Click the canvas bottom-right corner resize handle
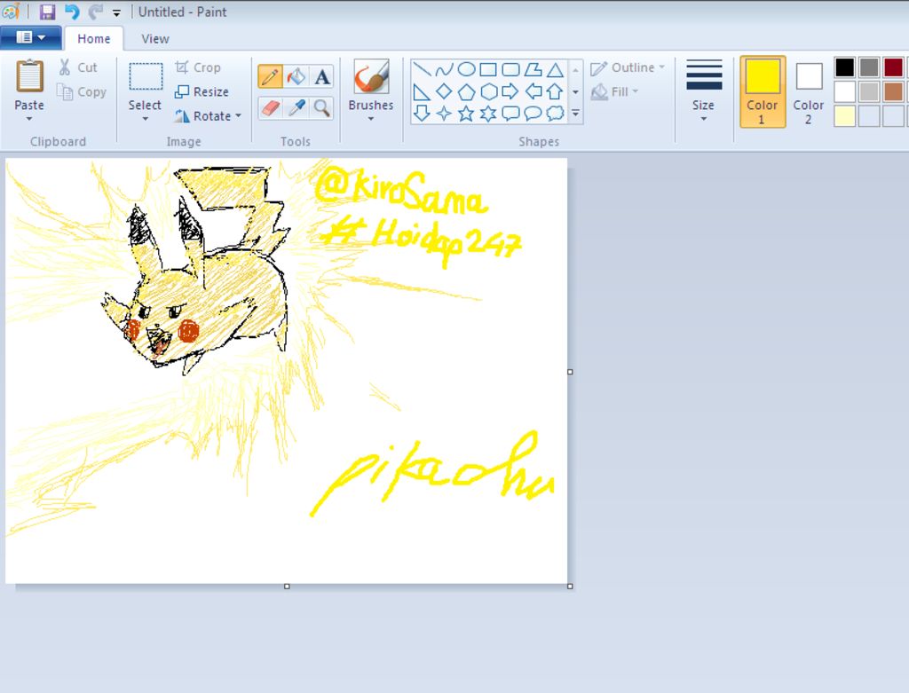This screenshot has height=693, width=909. pyautogui.click(x=570, y=587)
